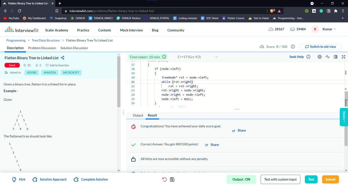Click the Test button

click(311, 179)
